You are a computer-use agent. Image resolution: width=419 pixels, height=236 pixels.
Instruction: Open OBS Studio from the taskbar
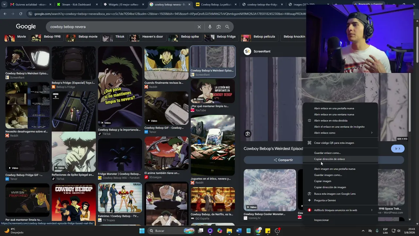point(278,231)
